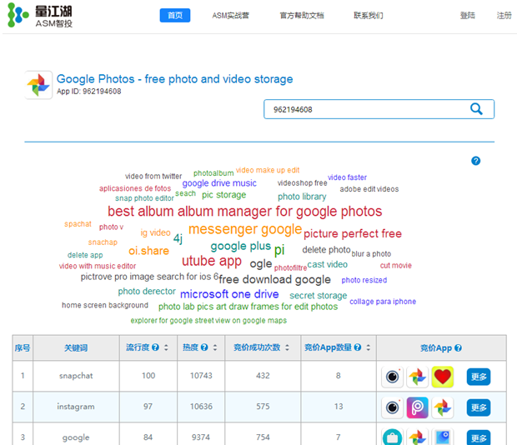Open the 流行度 help tooltip icon

[x=156, y=347]
